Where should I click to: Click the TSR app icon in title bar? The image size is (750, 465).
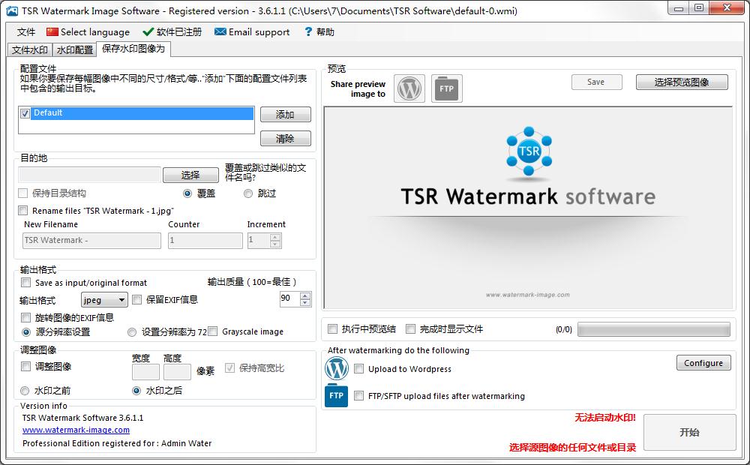(12, 10)
